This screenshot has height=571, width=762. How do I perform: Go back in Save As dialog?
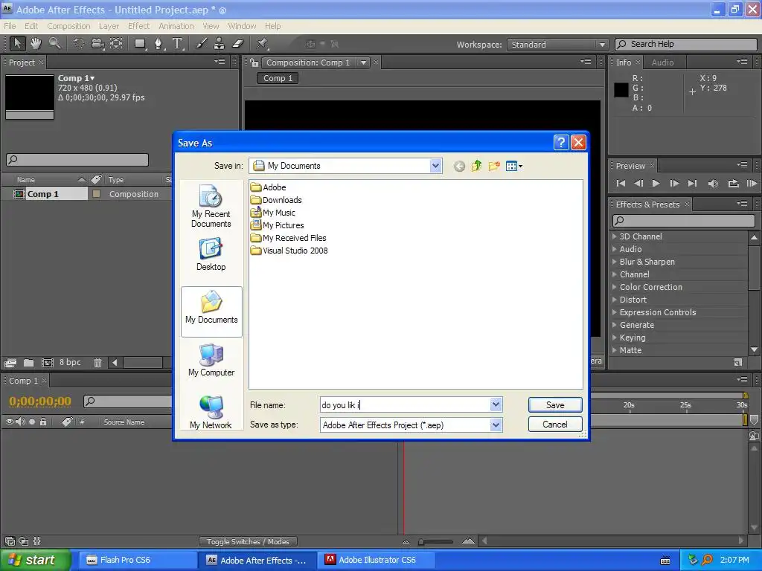[459, 166]
